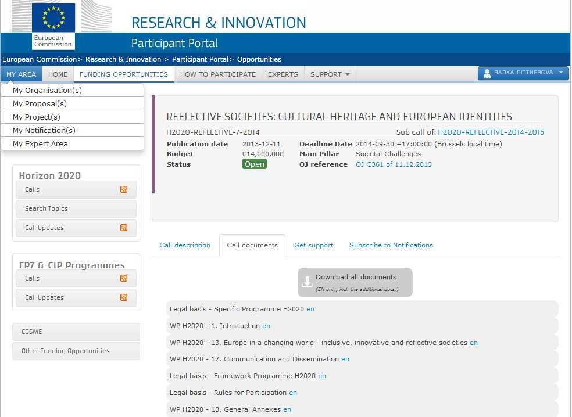Click the RESEARCH & INNOVATION header title

[219, 23]
